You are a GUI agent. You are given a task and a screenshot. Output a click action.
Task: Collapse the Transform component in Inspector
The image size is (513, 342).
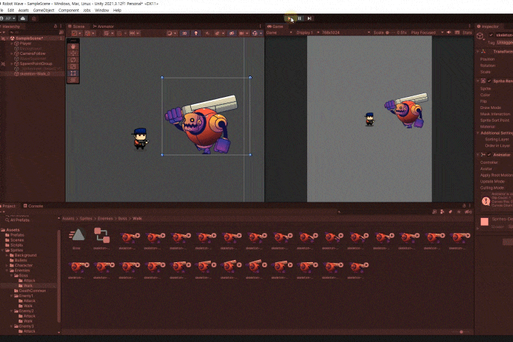tap(477, 51)
